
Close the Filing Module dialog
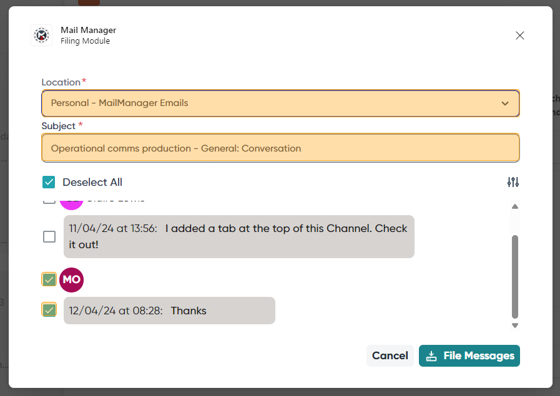click(x=519, y=36)
